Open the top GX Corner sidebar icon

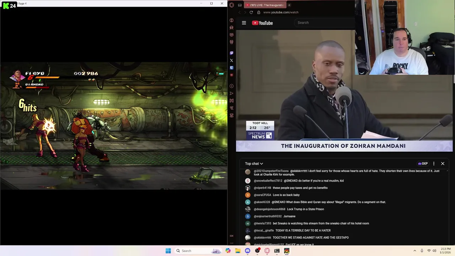(x=231, y=20)
